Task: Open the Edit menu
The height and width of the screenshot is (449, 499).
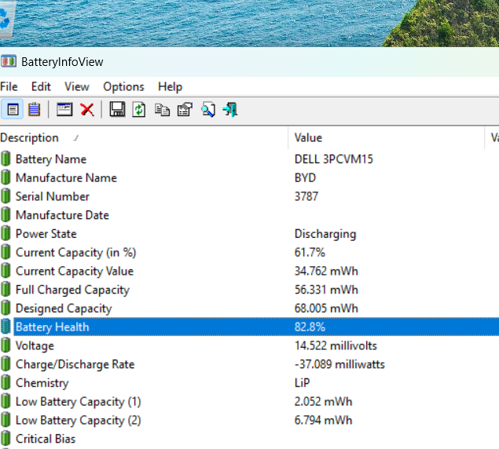Action: click(x=41, y=86)
